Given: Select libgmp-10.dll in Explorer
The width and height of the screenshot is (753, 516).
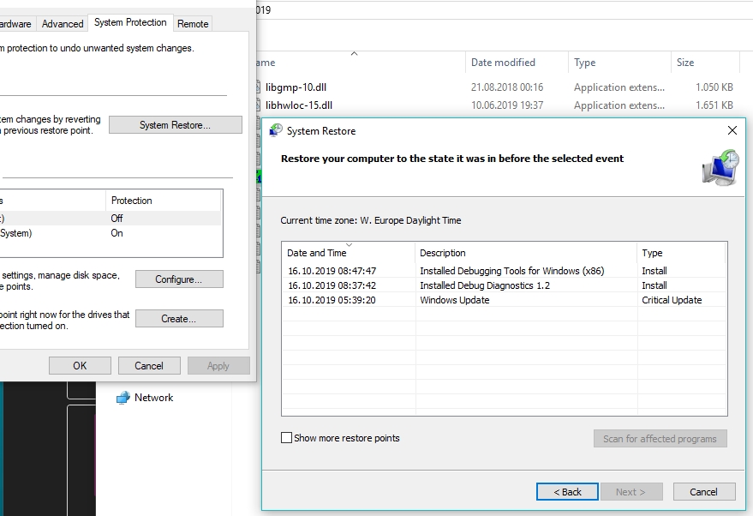Looking at the screenshot, I should (x=296, y=87).
